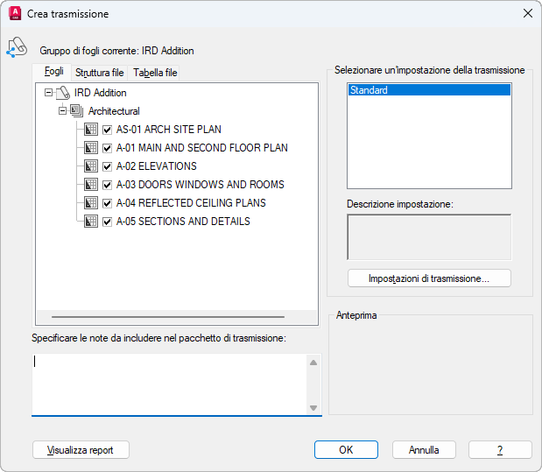Click the notes field scroll up arrow
This screenshot has width=542, height=472.
(x=313, y=363)
